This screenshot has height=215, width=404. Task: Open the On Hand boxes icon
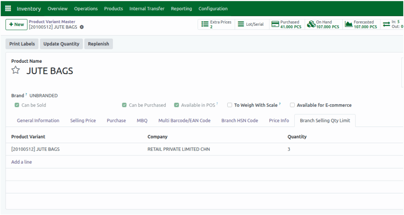[311, 24]
